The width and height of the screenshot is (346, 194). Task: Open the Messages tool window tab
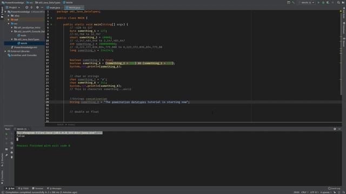[54, 189]
